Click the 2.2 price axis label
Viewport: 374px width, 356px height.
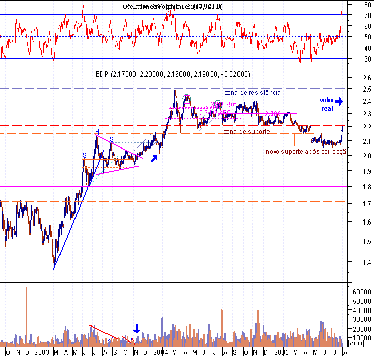367,127
